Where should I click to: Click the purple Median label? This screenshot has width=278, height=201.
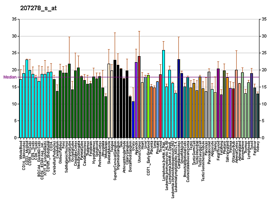[x=9, y=77]
